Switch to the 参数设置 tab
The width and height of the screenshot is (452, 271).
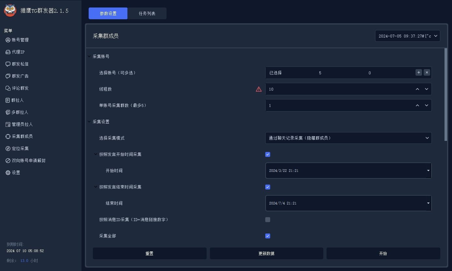point(108,13)
